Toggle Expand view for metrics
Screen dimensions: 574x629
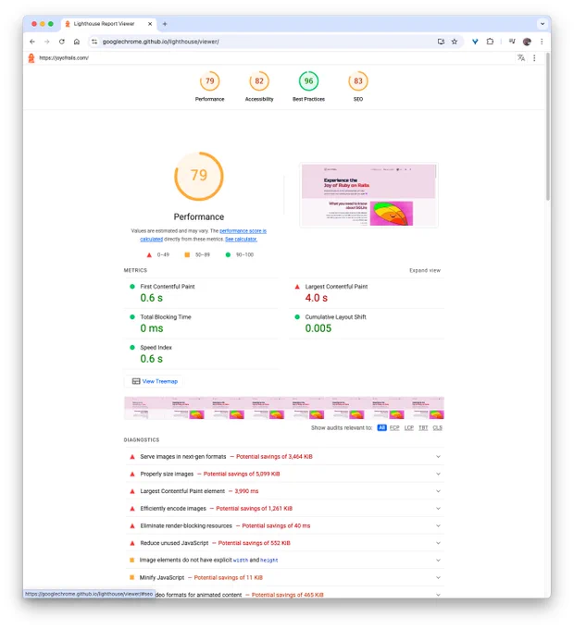pyautogui.click(x=425, y=270)
